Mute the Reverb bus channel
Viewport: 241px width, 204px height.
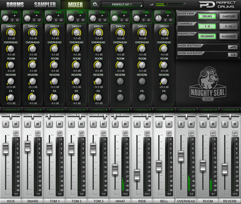point(235,124)
